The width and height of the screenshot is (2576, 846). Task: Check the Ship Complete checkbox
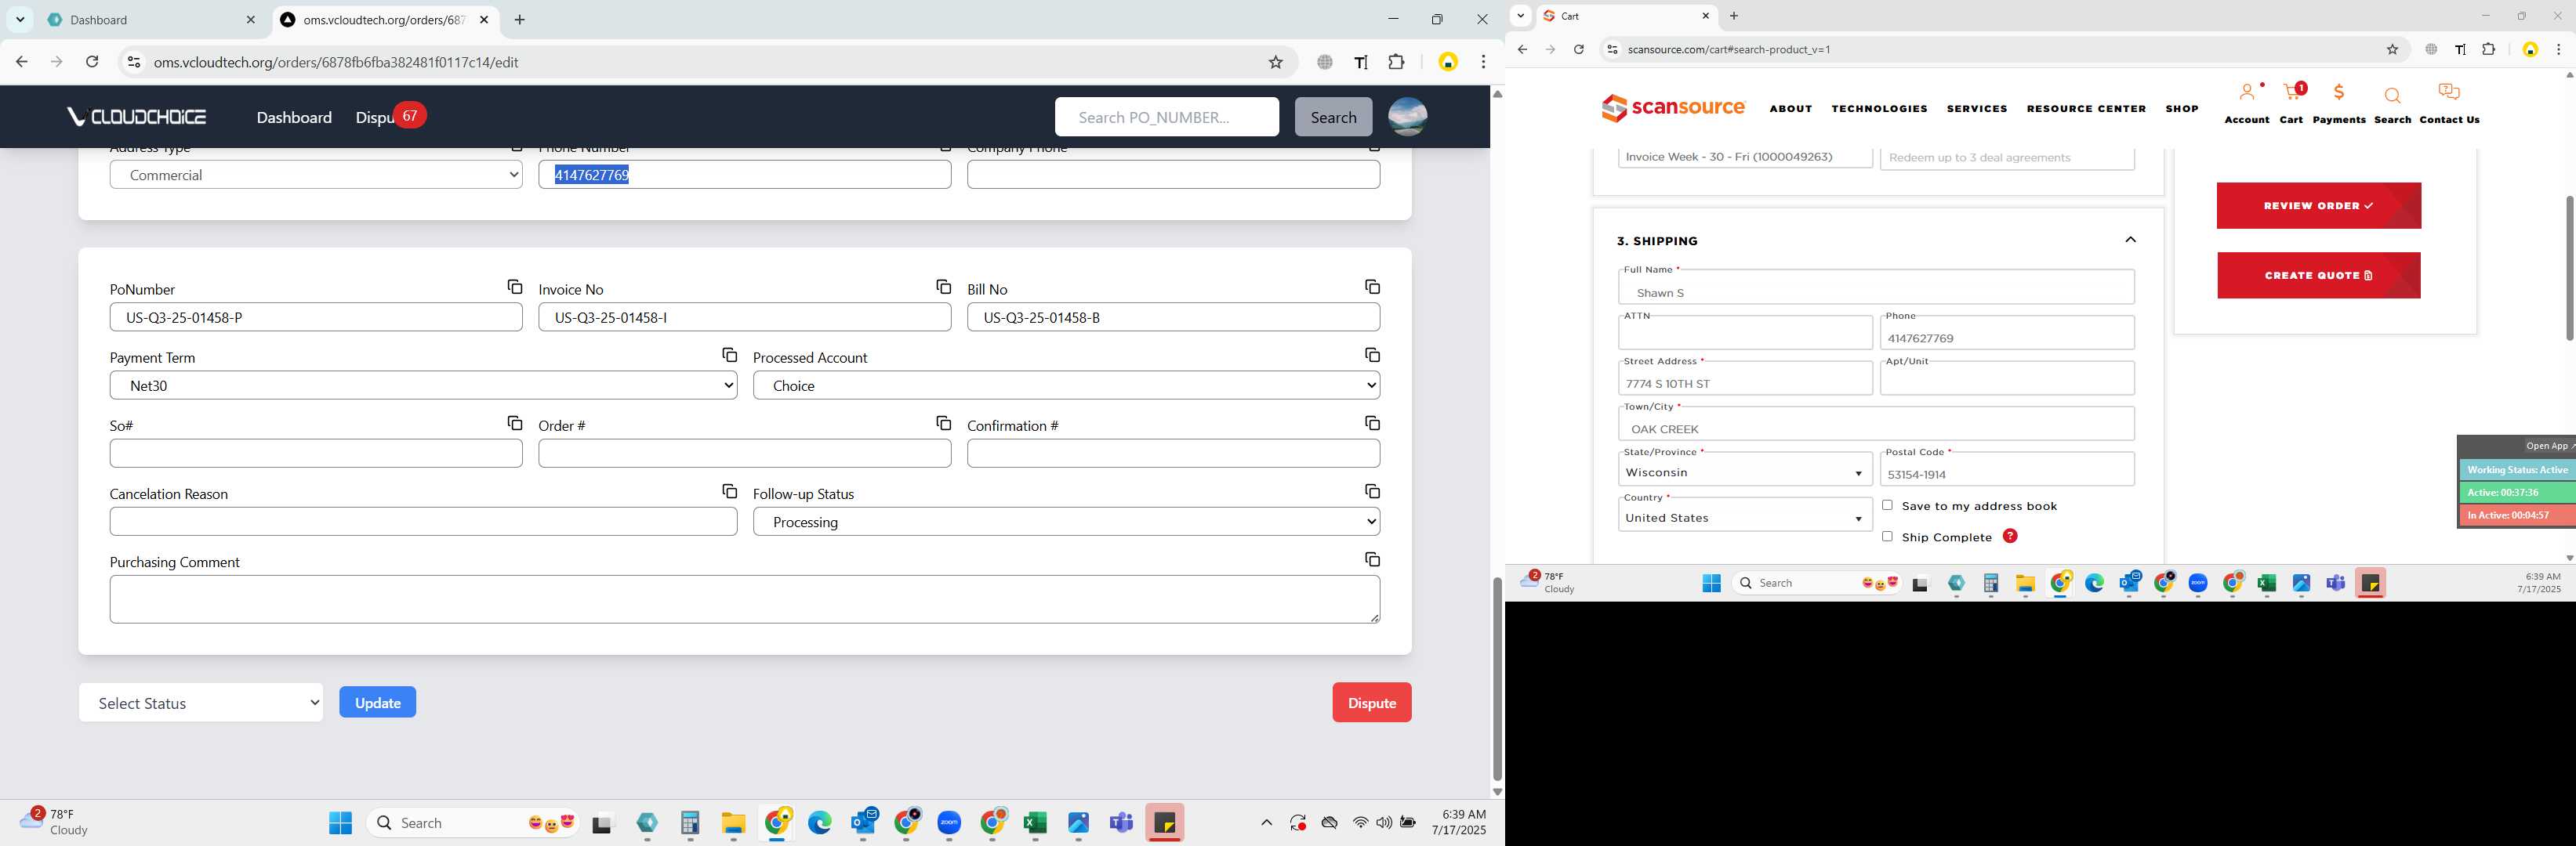[x=1887, y=537]
